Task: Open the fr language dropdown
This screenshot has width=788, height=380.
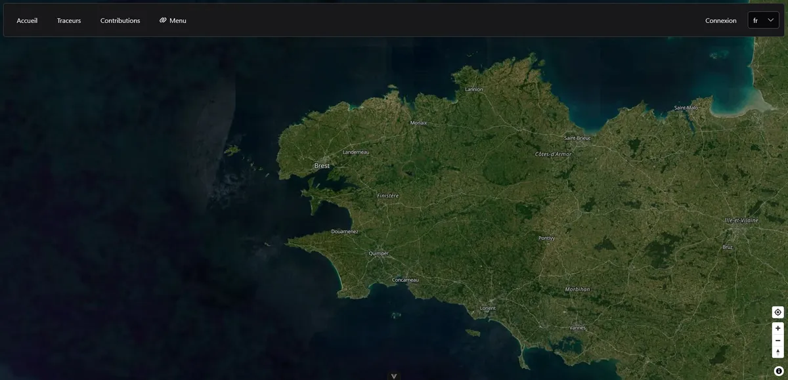Action: 762,20
